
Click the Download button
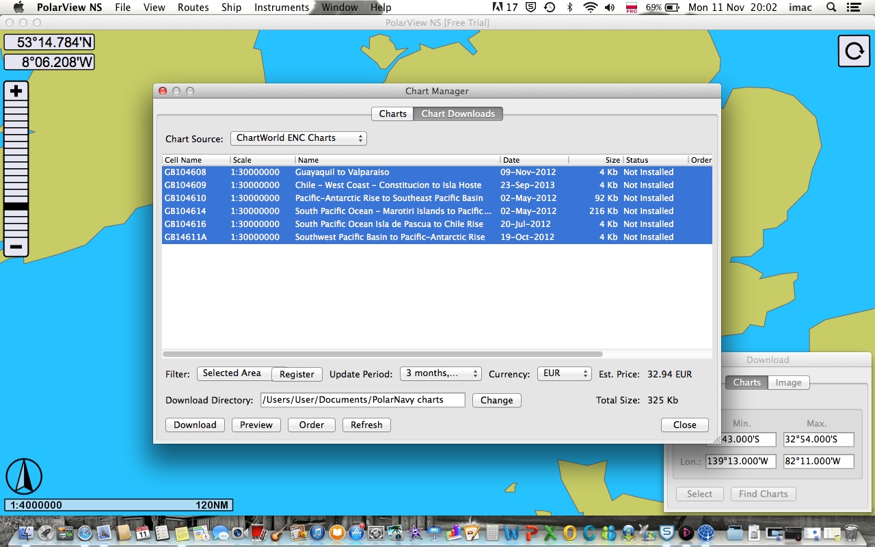195,425
